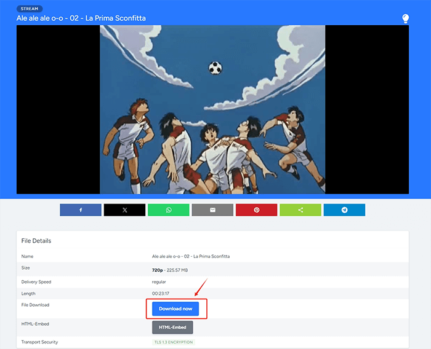Image resolution: width=431 pixels, height=349 pixels.
Task: Play the soccer anime video frame
Action: tap(212, 109)
